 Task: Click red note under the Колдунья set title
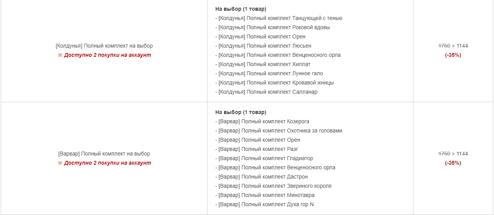pyautogui.click(x=104, y=55)
